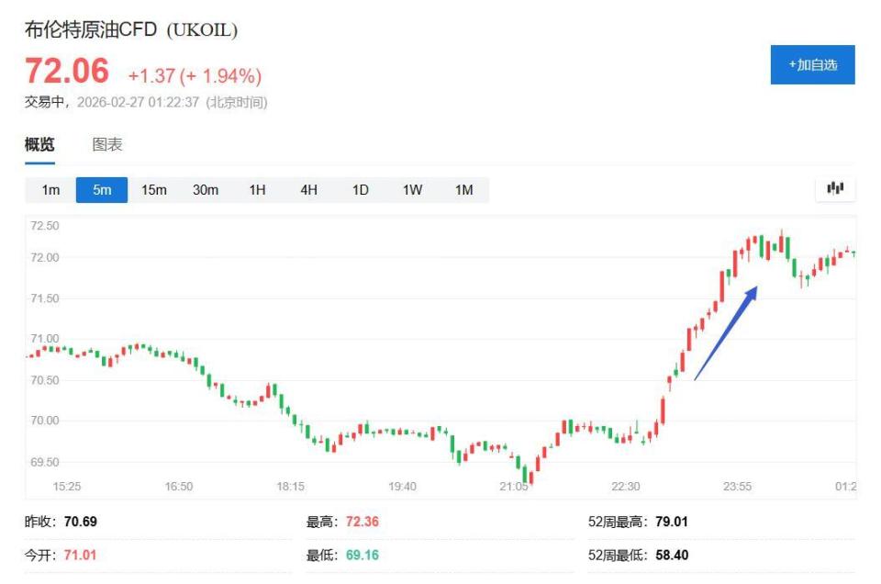
Task: Click the 昨收 value 70.69
Action: click(81, 522)
